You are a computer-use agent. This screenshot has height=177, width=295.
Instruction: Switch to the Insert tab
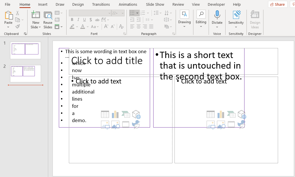43,4
